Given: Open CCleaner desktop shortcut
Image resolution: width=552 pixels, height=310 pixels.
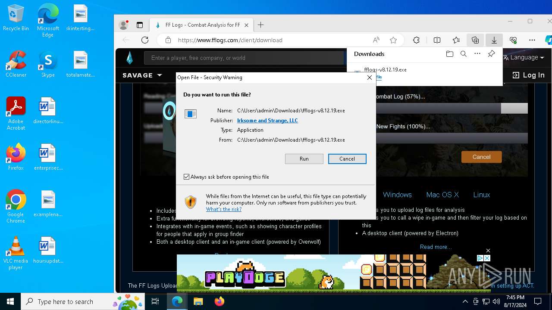Looking at the screenshot, I should coord(16,64).
